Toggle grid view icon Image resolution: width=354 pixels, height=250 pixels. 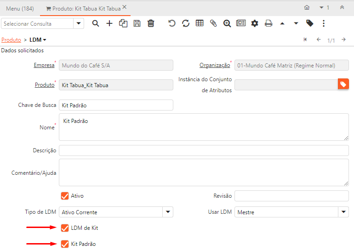[x=200, y=23]
